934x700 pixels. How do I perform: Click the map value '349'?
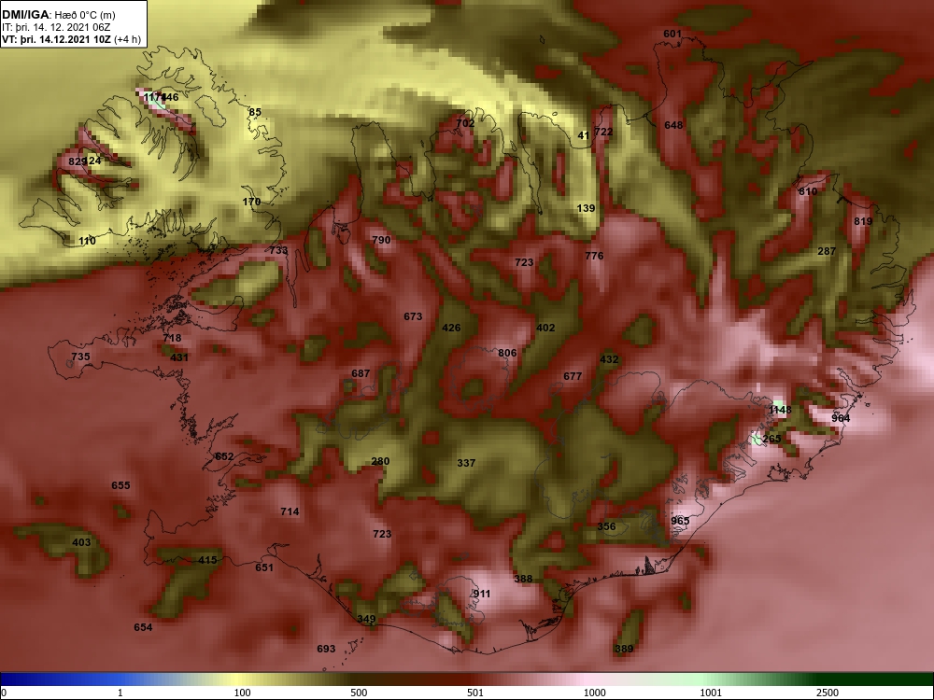click(366, 619)
